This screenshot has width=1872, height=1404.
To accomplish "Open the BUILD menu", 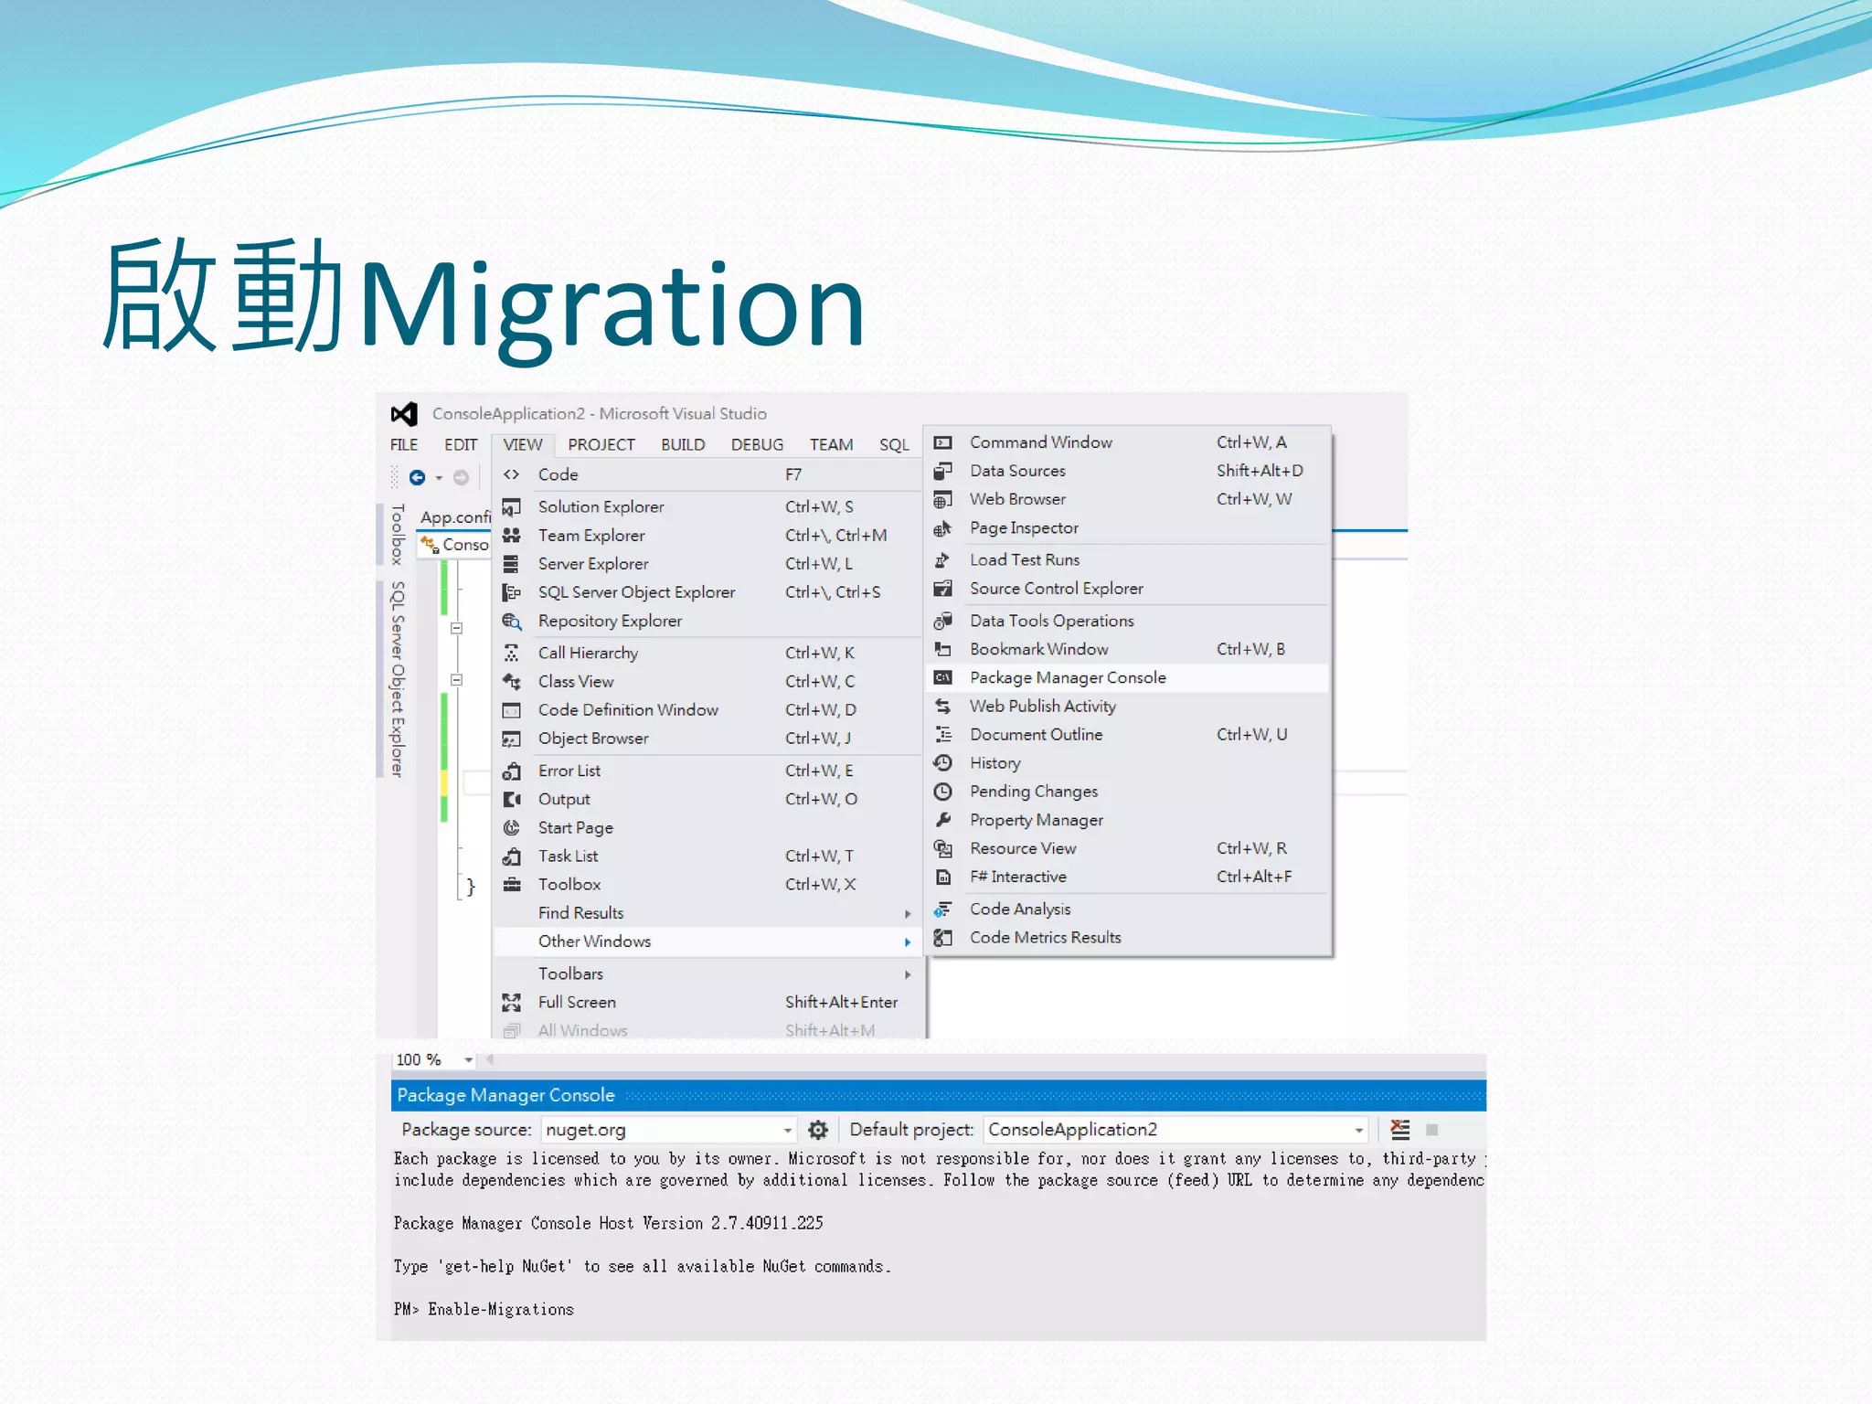I will [x=683, y=445].
